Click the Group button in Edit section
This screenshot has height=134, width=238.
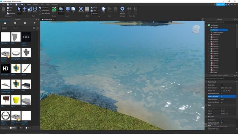tap(94, 7)
